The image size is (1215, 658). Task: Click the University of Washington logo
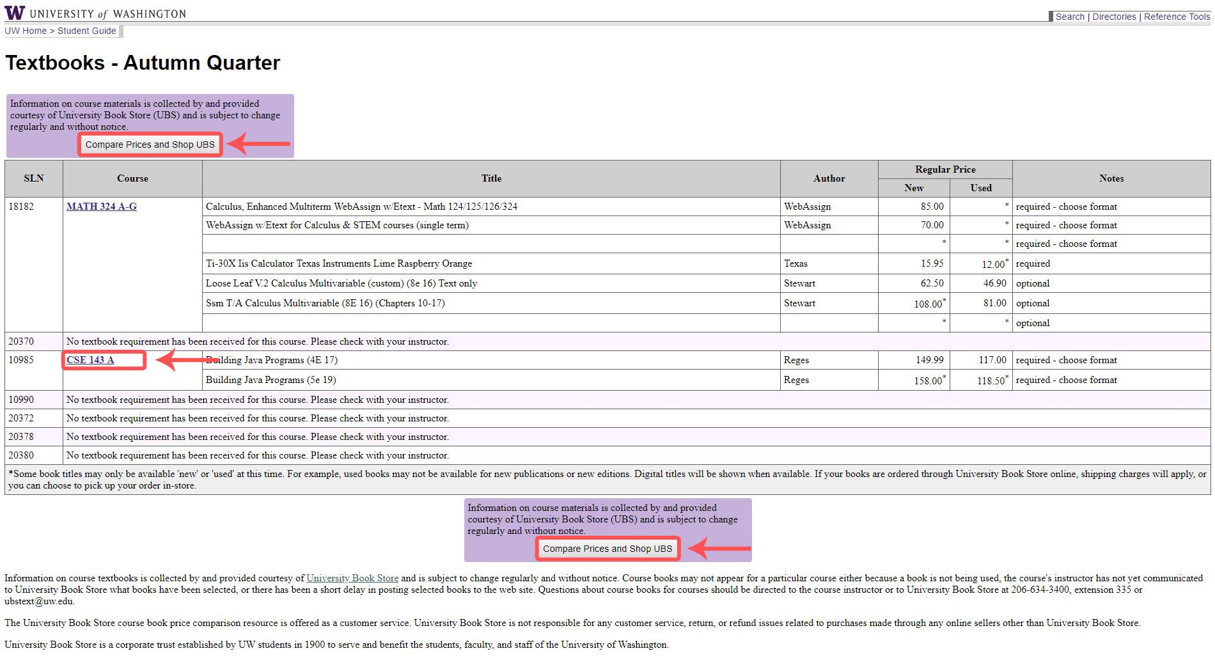click(95, 13)
